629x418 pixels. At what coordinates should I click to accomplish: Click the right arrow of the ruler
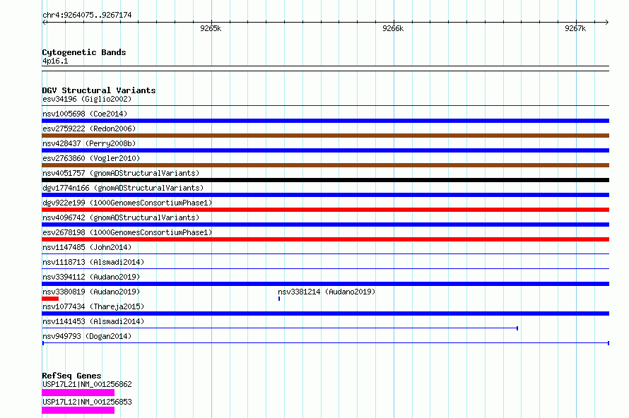(x=606, y=22)
